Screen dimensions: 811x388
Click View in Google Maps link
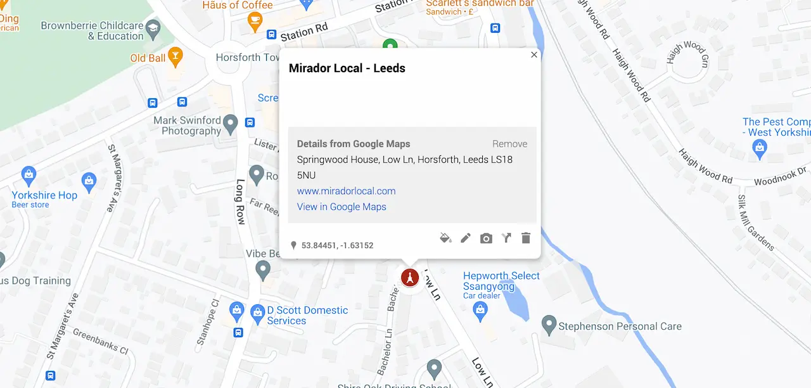(342, 207)
